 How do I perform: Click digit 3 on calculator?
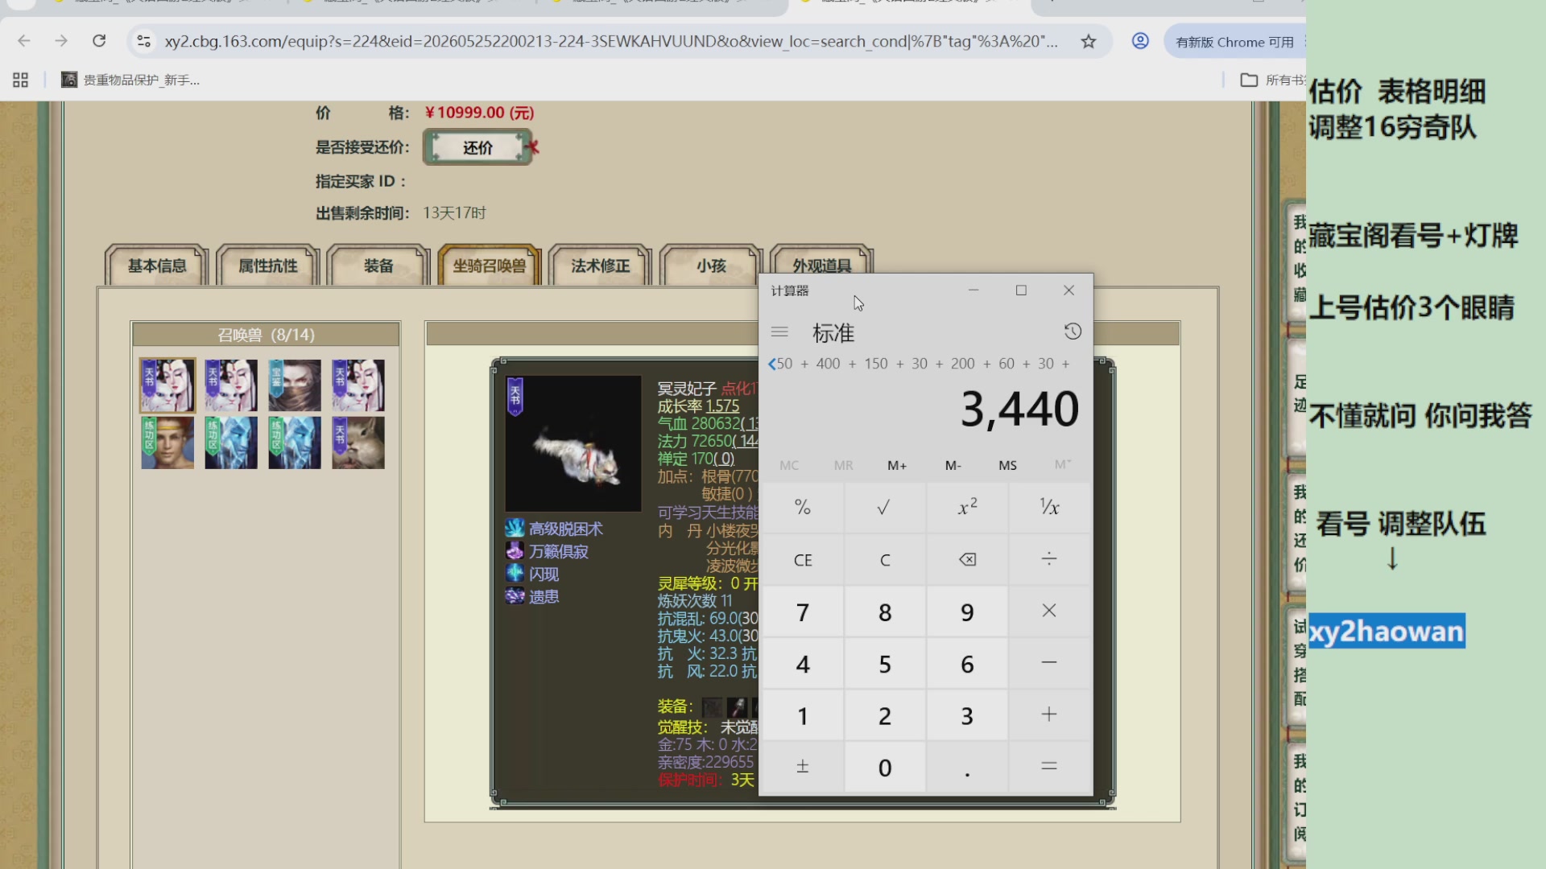pyautogui.click(x=967, y=715)
